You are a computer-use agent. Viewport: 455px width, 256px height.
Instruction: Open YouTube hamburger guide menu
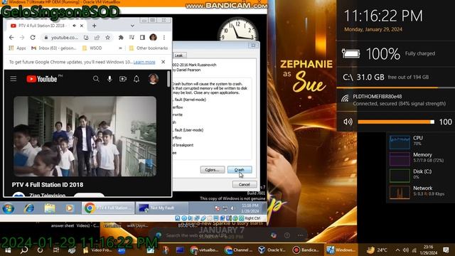(14, 79)
